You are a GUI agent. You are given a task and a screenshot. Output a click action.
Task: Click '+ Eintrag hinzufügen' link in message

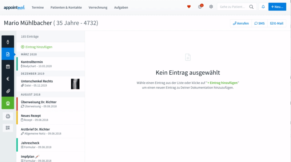222,83
